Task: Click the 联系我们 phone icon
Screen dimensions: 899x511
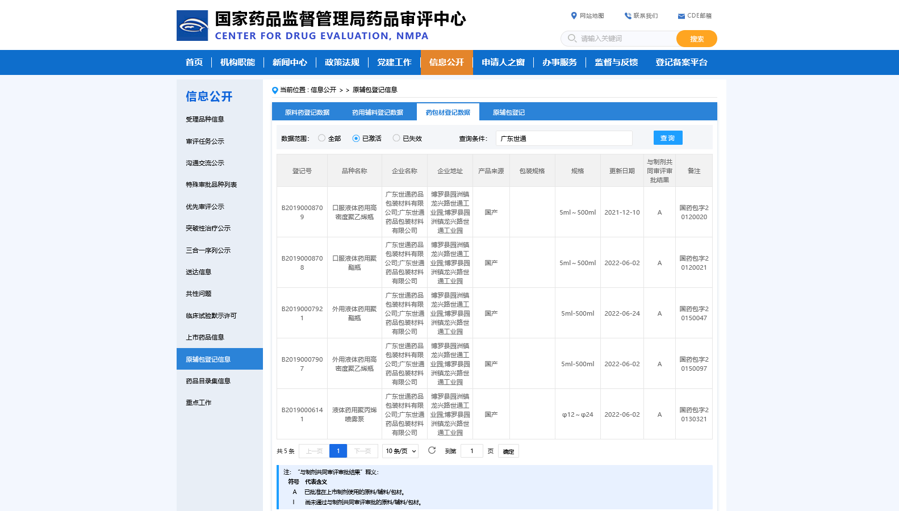Action: pos(628,16)
